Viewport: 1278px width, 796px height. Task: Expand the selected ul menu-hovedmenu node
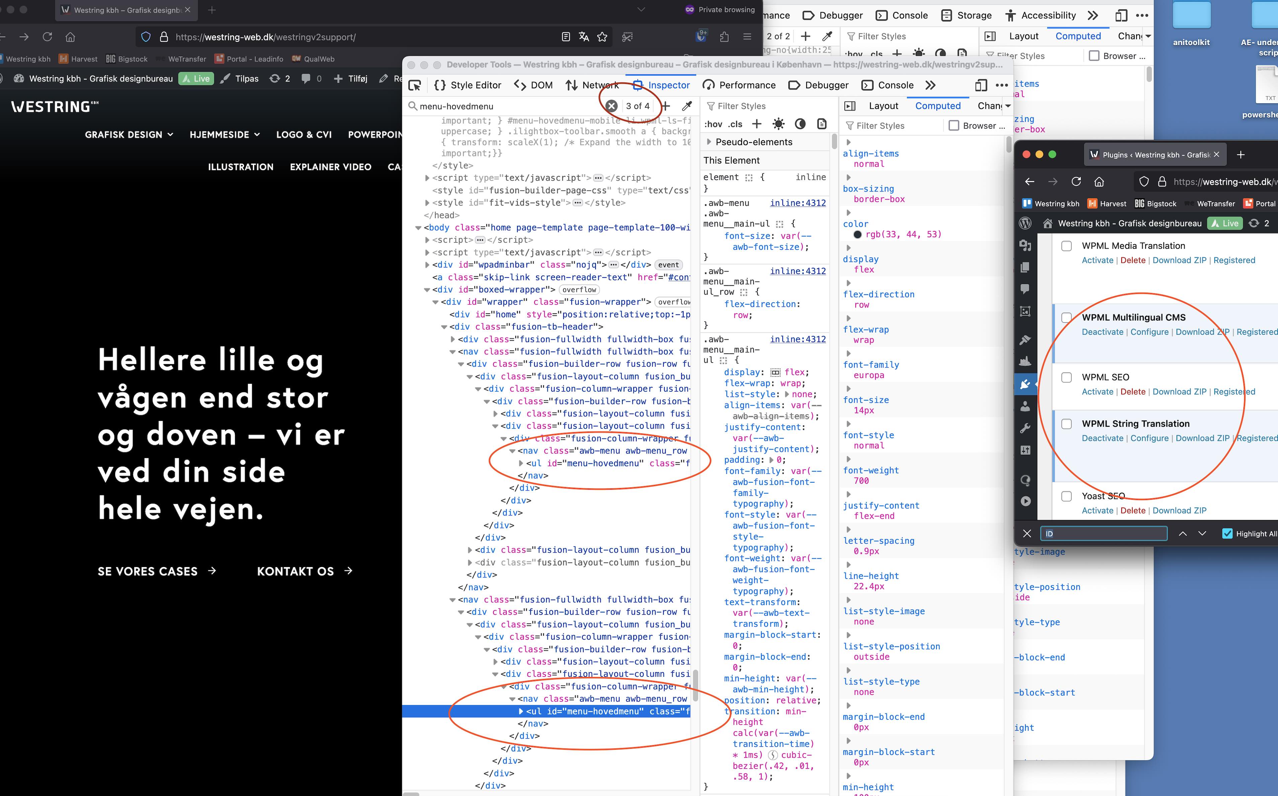(521, 711)
